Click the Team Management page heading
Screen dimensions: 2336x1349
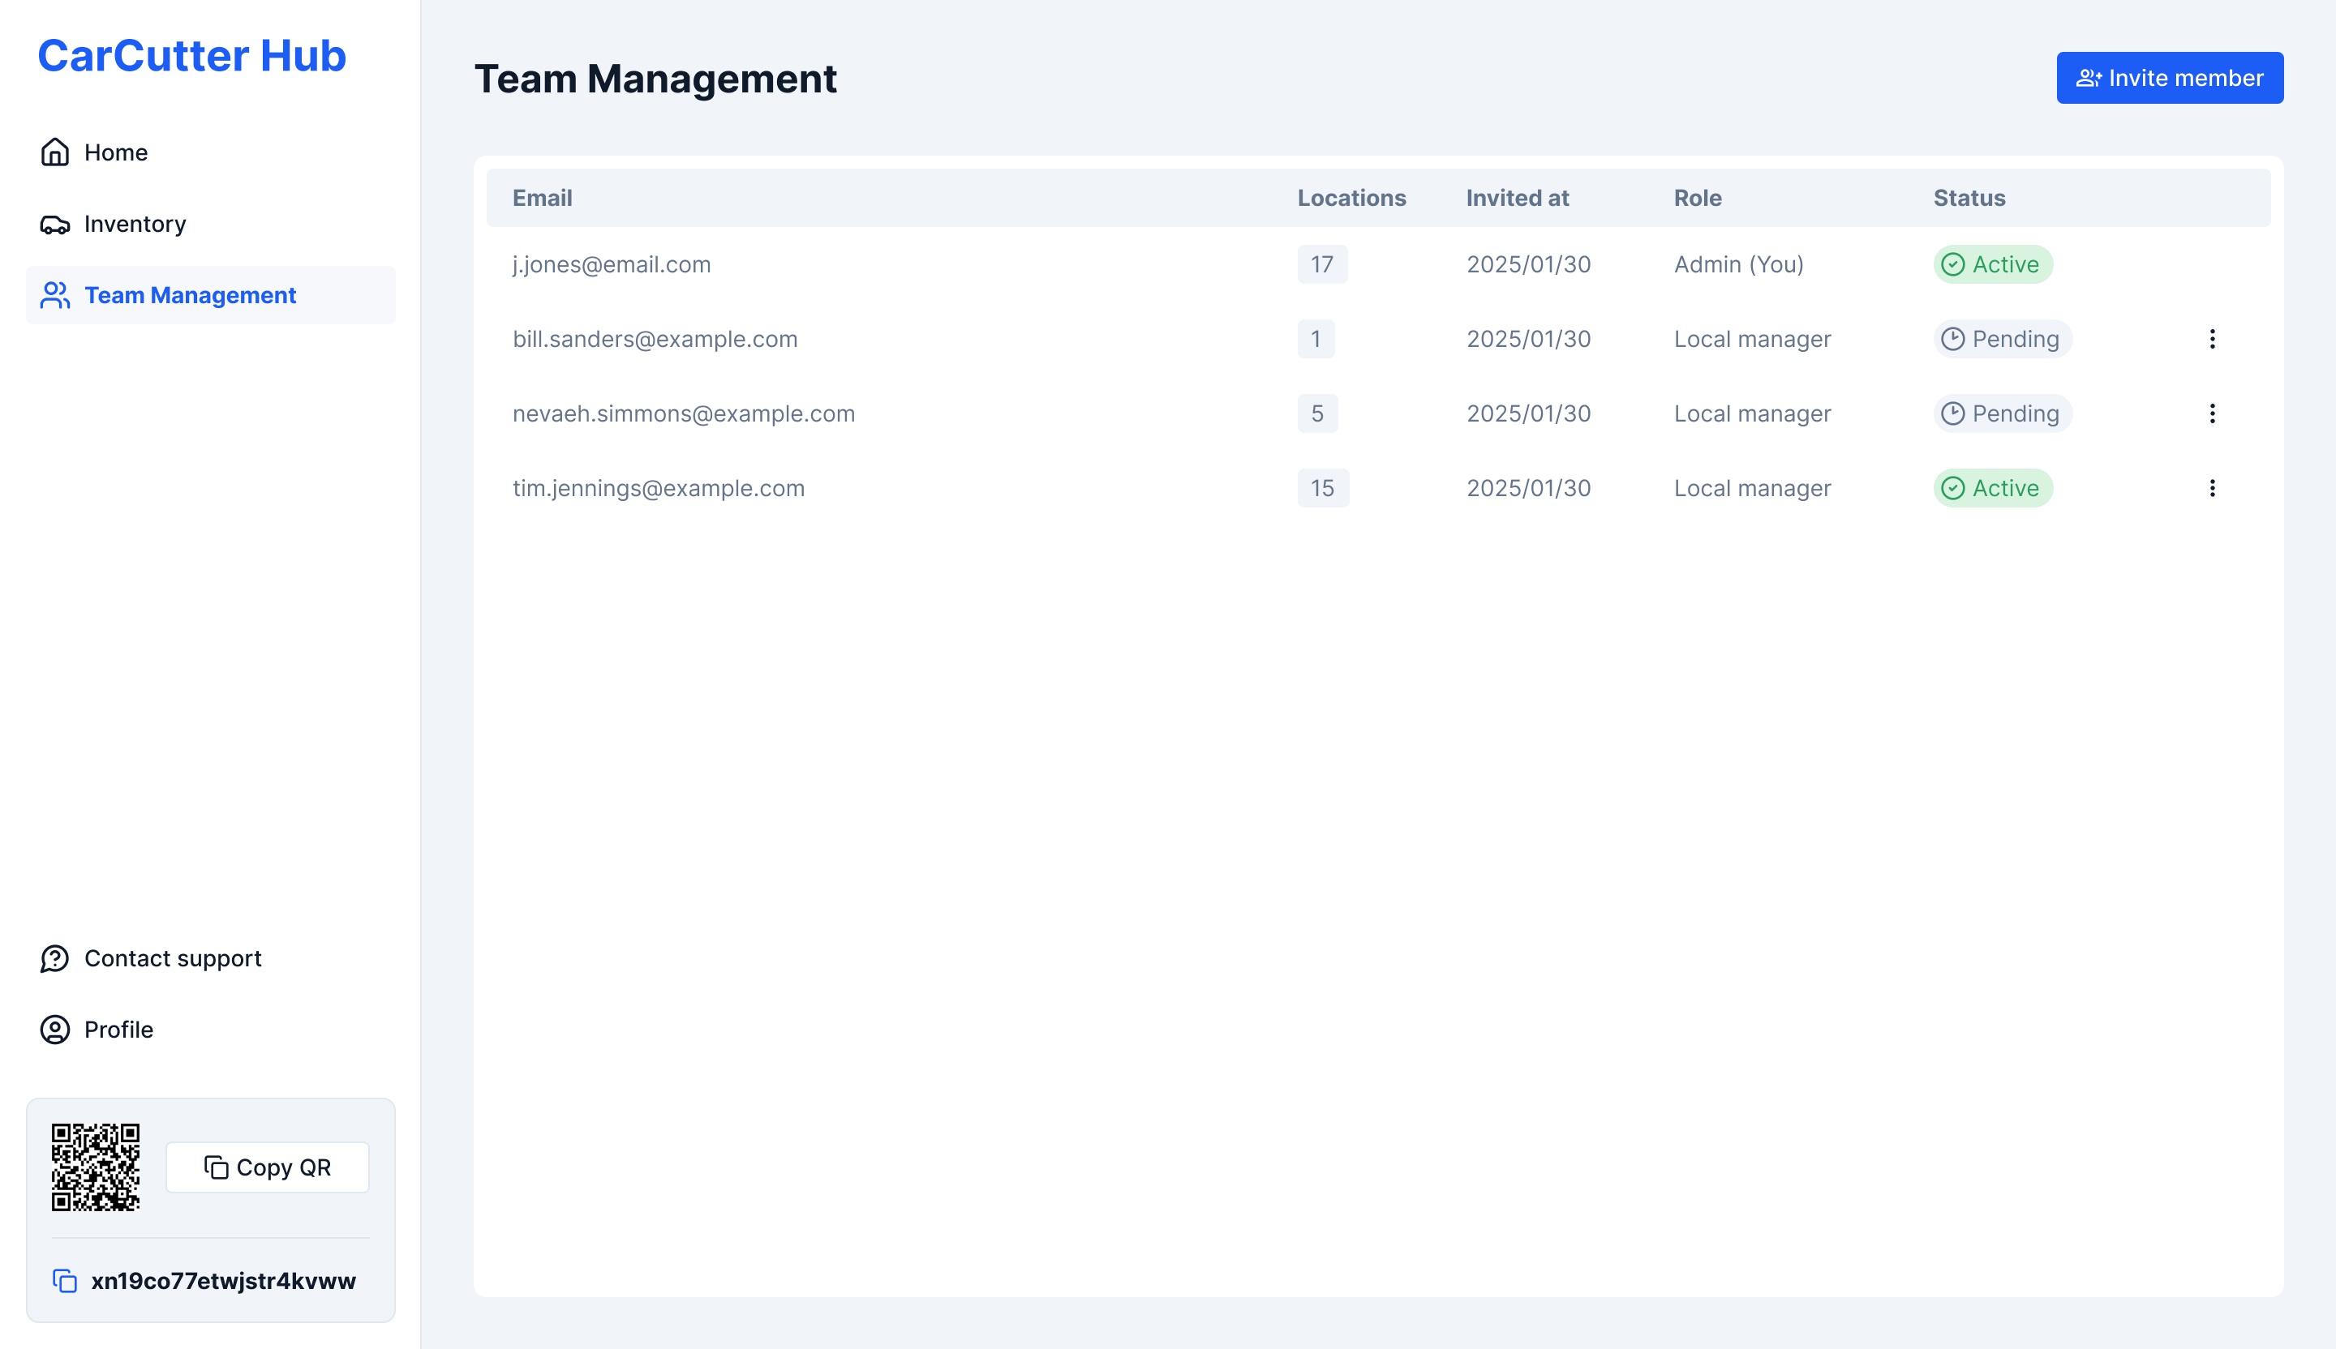pos(655,79)
